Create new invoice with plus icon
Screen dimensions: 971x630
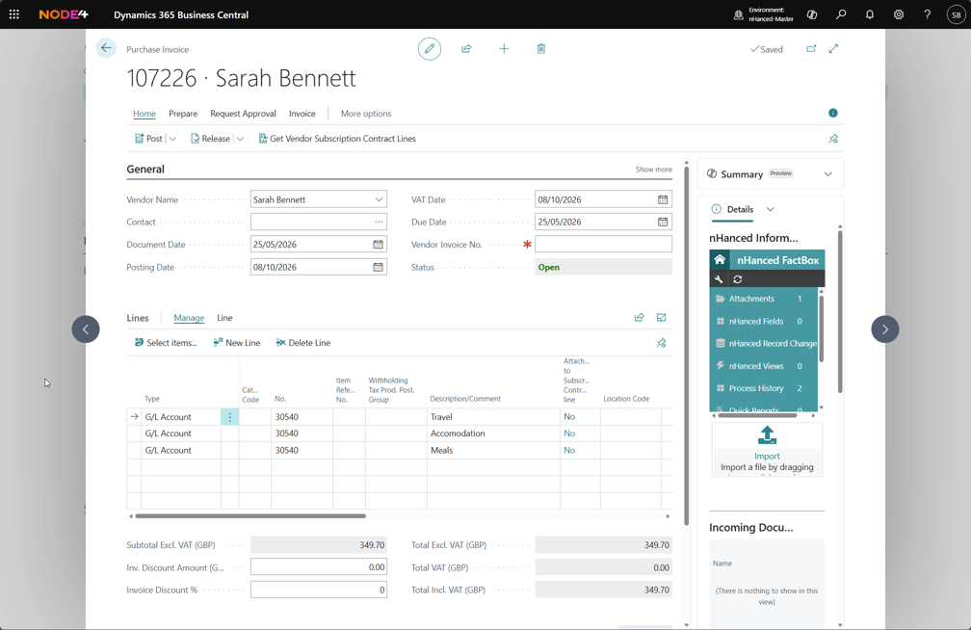[504, 49]
